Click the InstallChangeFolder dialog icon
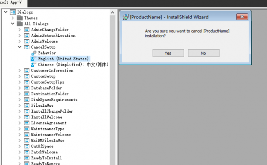Viewport: 267px width, 165px height. pyautogui.click(x=27, y=111)
